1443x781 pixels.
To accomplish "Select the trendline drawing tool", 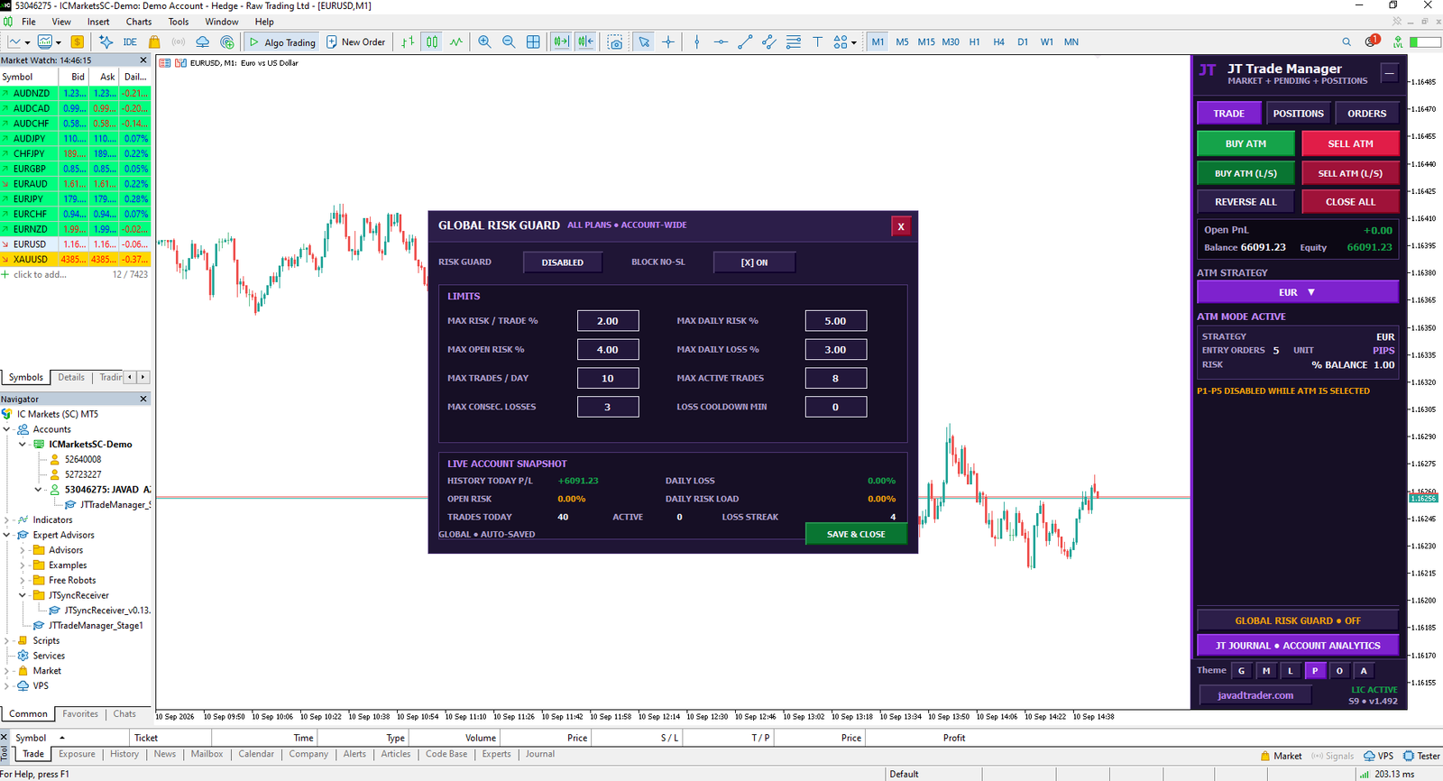I will [x=745, y=41].
